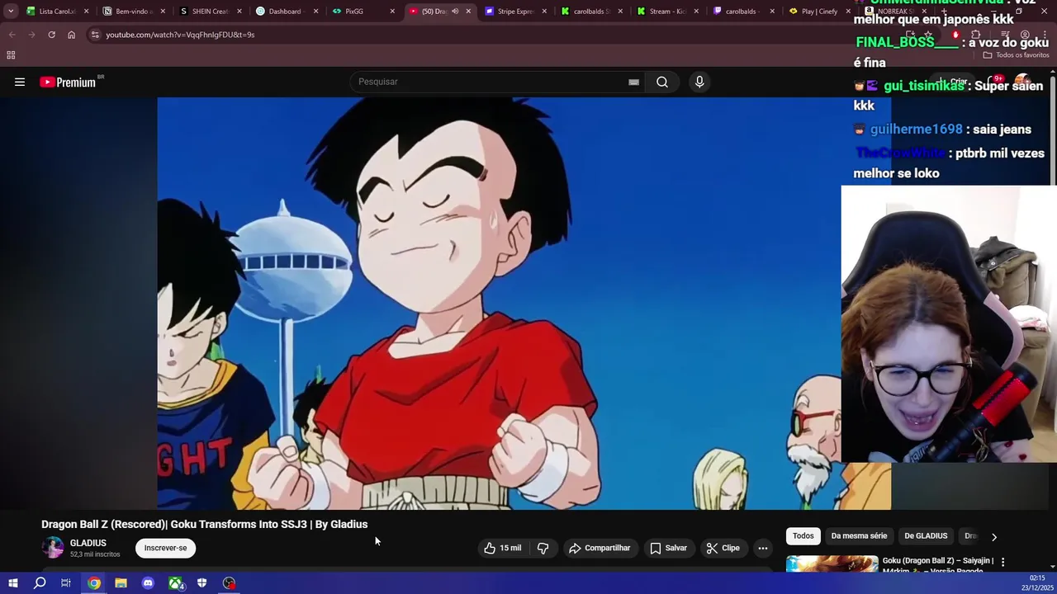The image size is (1057, 594).
Task: Open options menu for Goku Saiyajin video
Action: [1002, 562]
